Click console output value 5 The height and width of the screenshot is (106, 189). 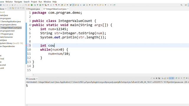point(27,86)
